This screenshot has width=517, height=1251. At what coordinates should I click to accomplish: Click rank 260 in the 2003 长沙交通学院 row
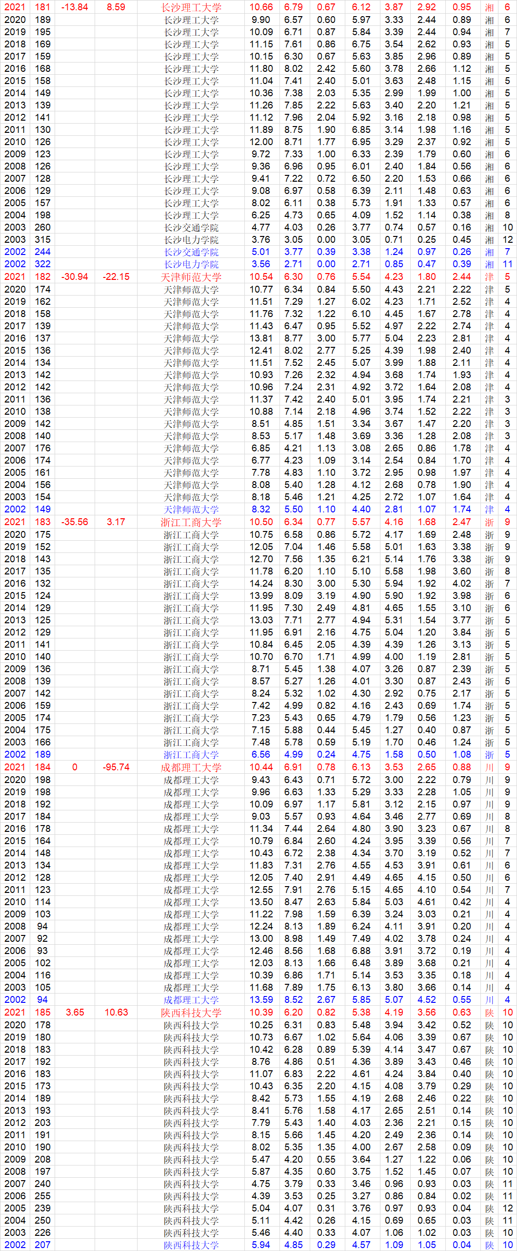click(42, 228)
